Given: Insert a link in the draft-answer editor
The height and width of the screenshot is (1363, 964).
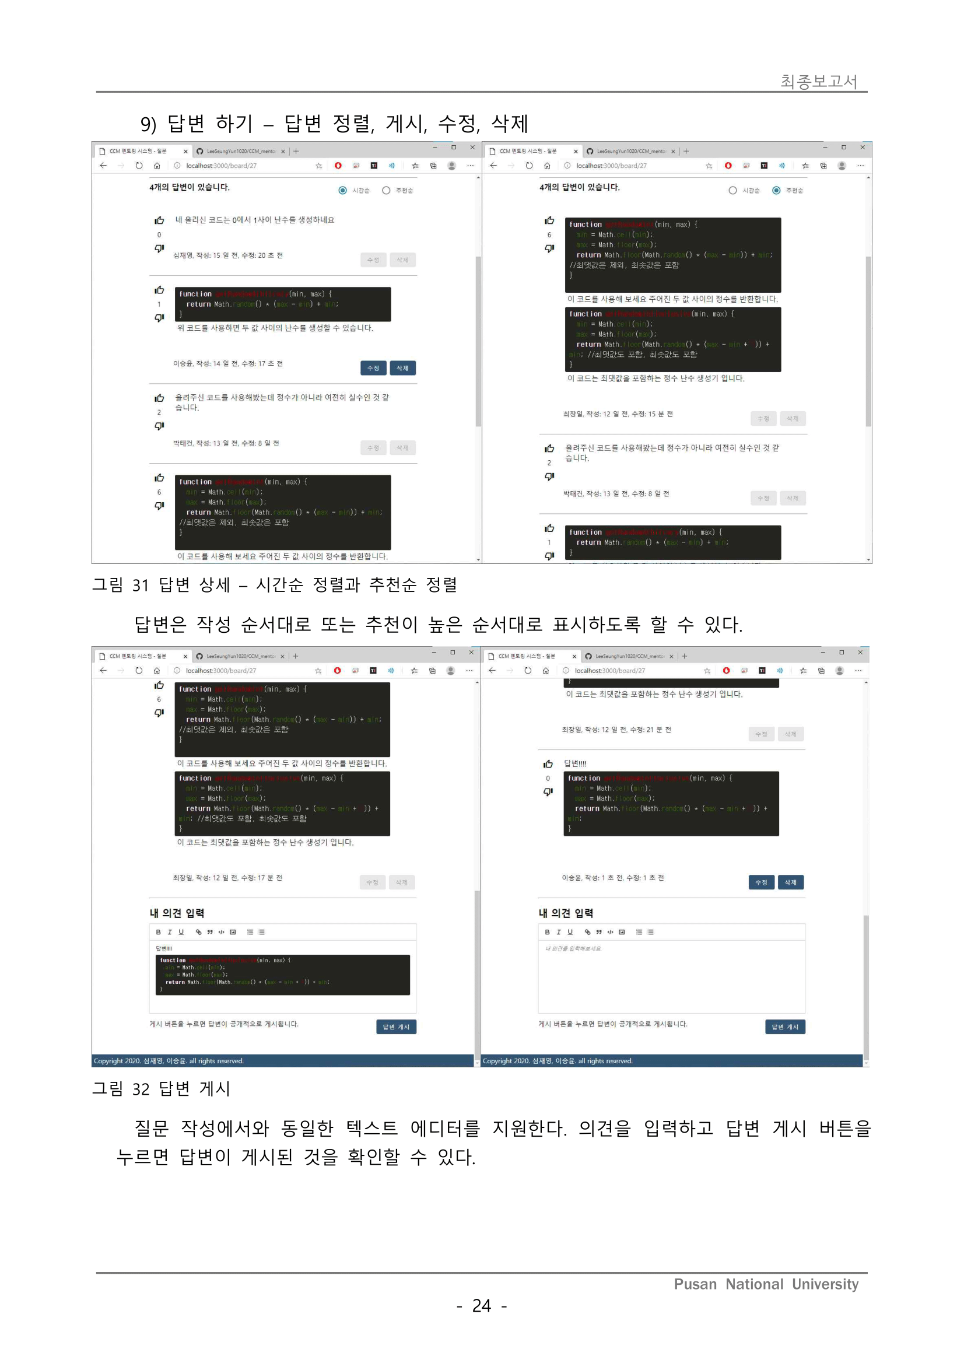Looking at the screenshot, I should 198,932.
